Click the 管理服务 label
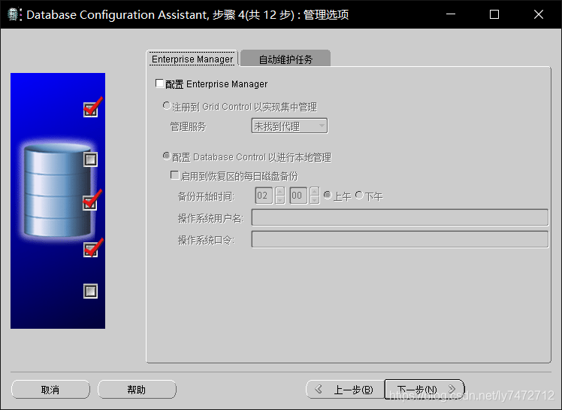 (x=188, y=126)
